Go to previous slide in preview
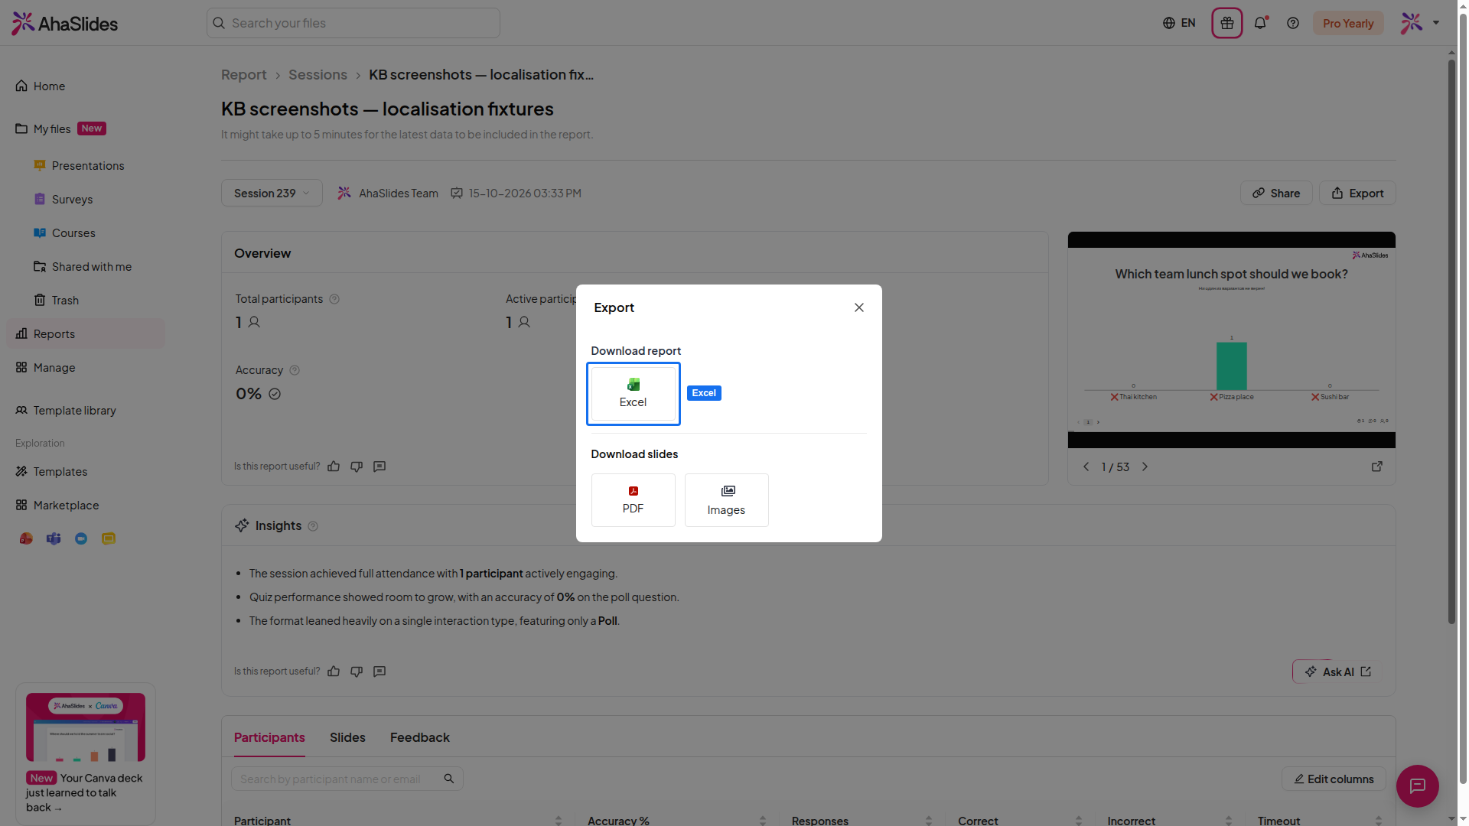The height and width of the screenshot is (826, 1469). [x=1086, y=467]
